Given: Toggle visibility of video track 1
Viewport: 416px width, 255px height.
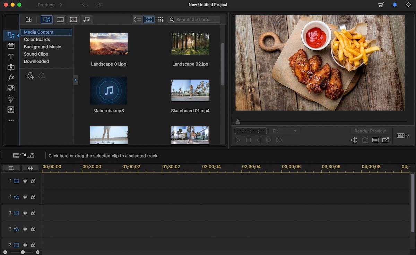Looking at the screenshot, I should click(25, 181).
